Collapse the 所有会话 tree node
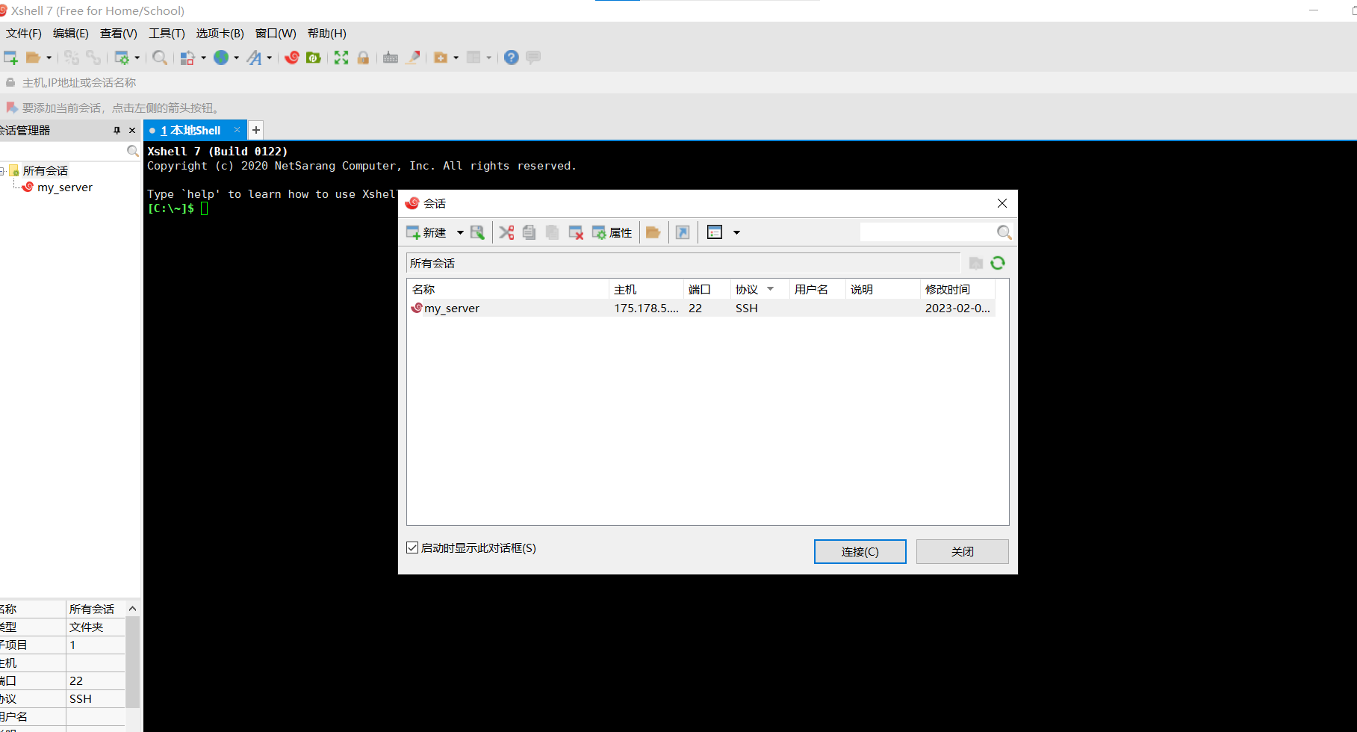The image size is (1357, 732). (3, 171)
